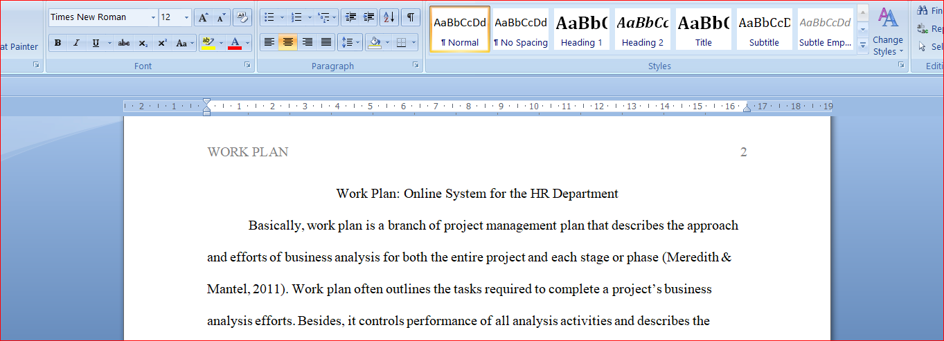Click the Shrink Font icon
The width and height of the screenshot is (944, 341).
click(221, 17)
